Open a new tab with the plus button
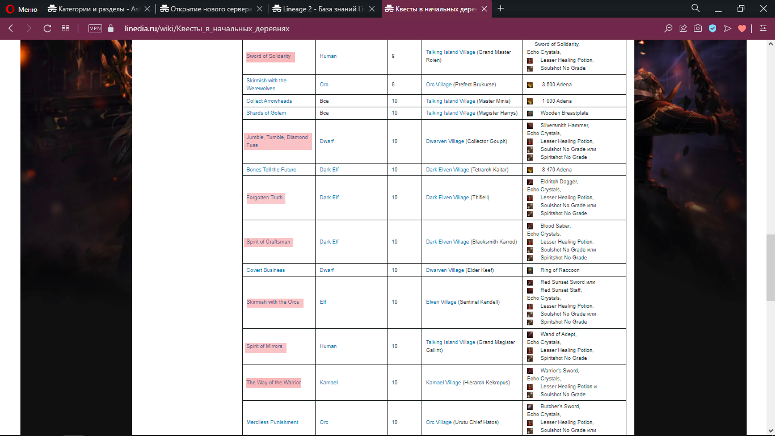 500,9
